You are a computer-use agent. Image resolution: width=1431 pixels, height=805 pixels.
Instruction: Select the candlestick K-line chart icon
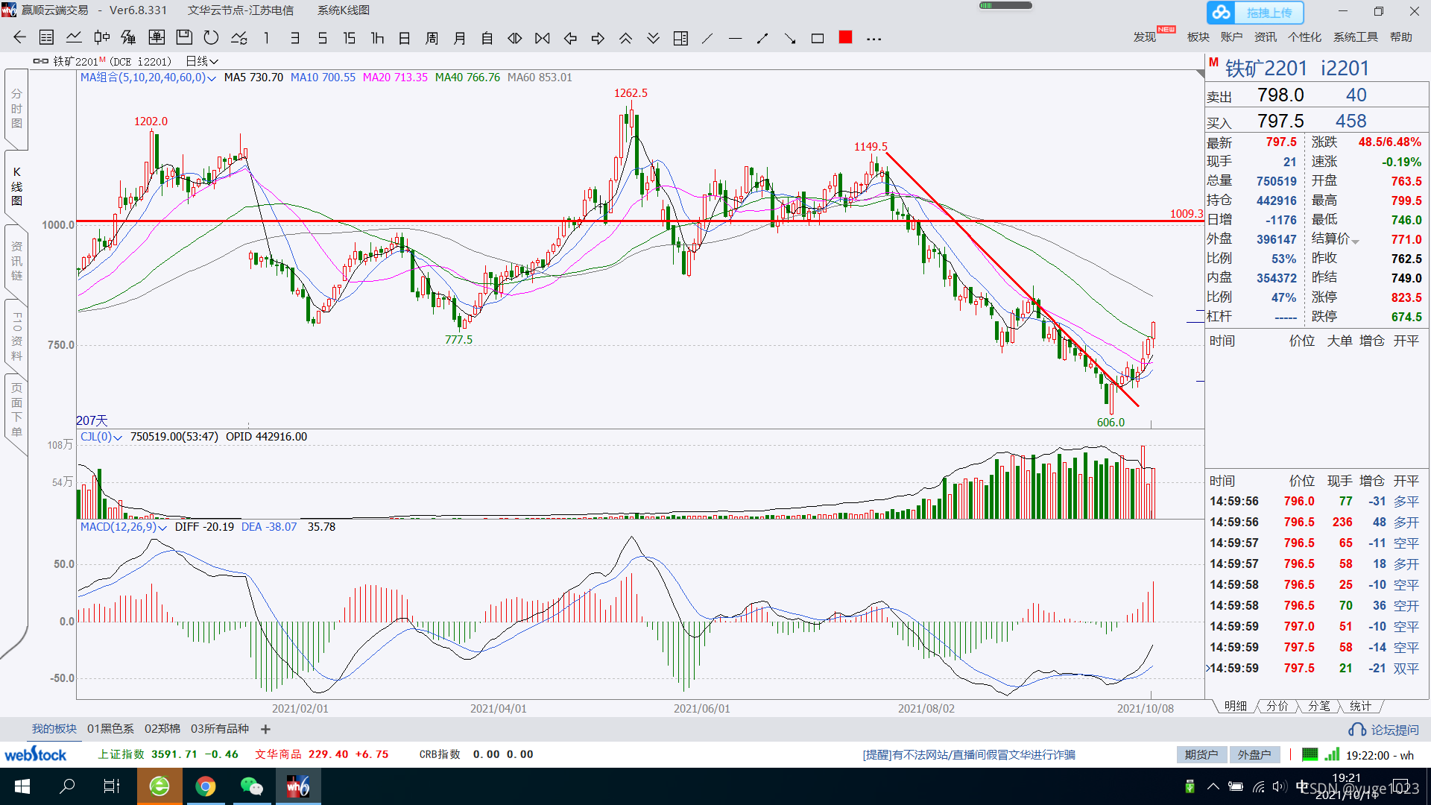point(101,38)
